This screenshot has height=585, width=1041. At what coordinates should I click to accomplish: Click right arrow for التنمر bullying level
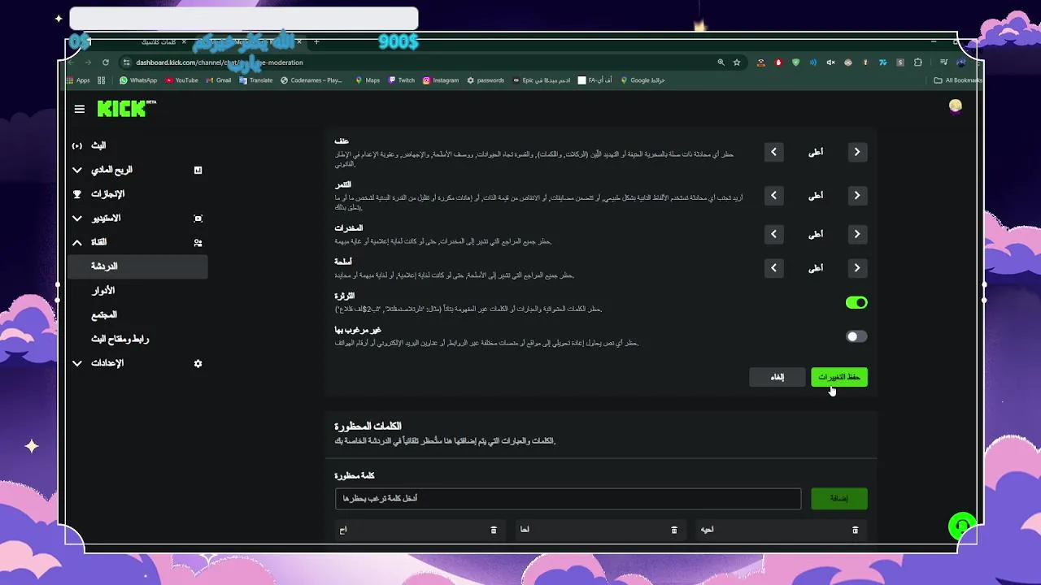857,195
